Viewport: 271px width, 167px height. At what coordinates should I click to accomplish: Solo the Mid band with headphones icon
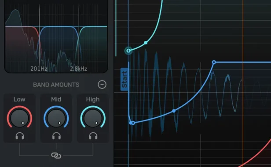56,136
